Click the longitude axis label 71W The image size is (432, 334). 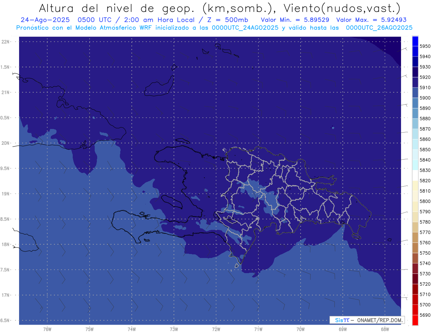pos(258,329)
